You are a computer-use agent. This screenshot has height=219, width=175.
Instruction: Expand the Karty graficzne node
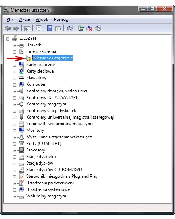point(15,65)
